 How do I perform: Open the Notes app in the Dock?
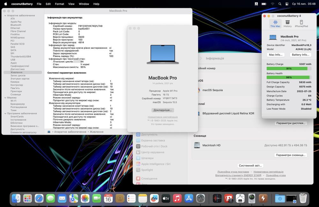coord(143,198)
